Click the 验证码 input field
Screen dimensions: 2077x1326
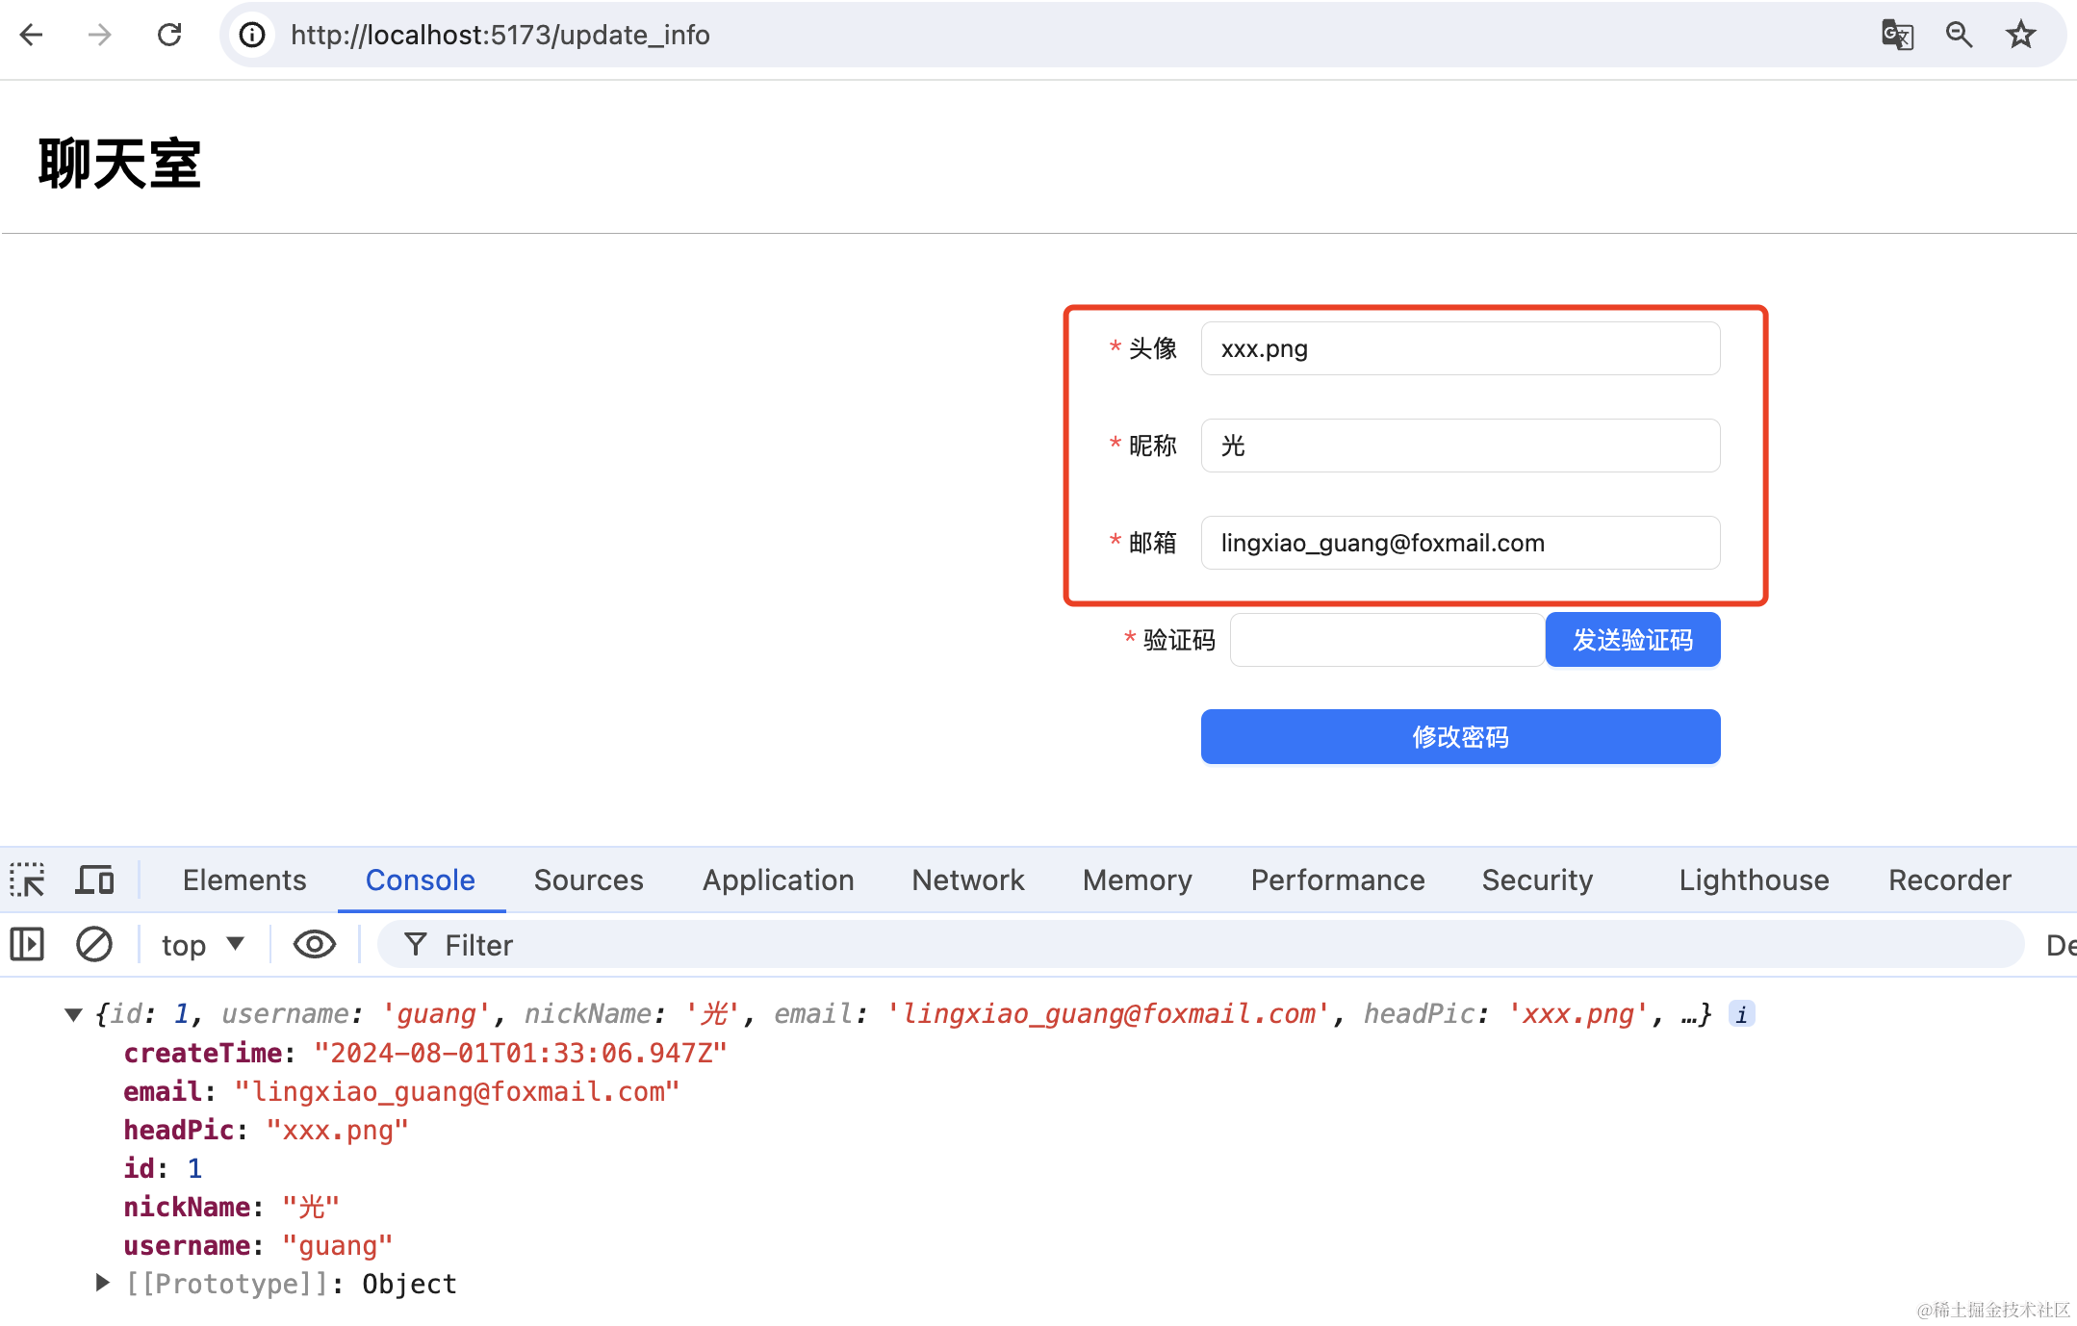pos(1386,640)
